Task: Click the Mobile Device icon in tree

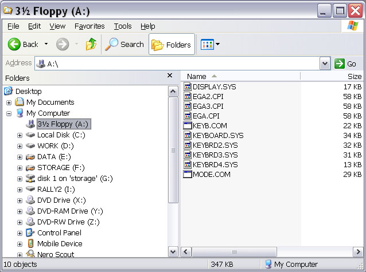Action: [x=30, y=243]
